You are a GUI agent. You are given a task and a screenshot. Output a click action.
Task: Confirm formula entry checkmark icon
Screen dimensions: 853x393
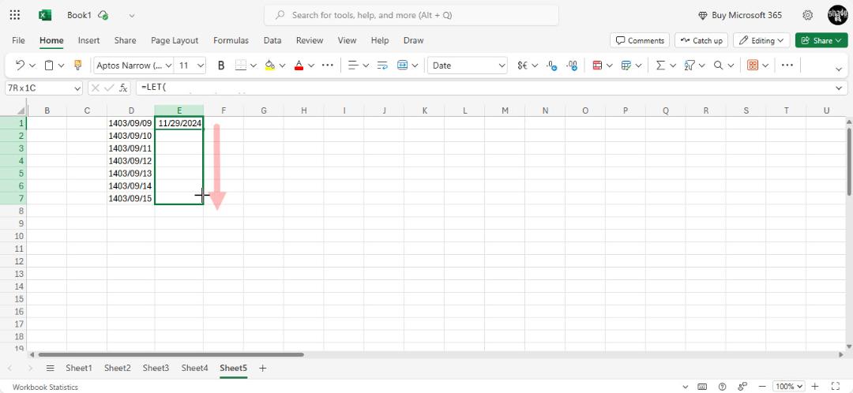[x=109, y=88]
